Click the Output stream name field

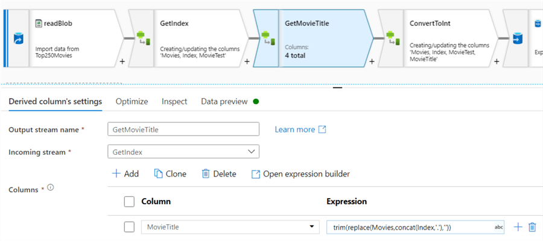pyautogui.click(x=183, y=130)
